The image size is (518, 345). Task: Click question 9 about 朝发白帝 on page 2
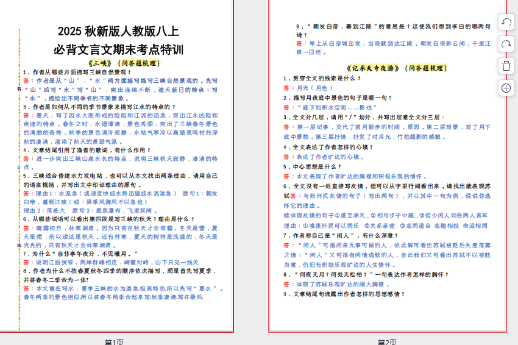coord(393,27)
